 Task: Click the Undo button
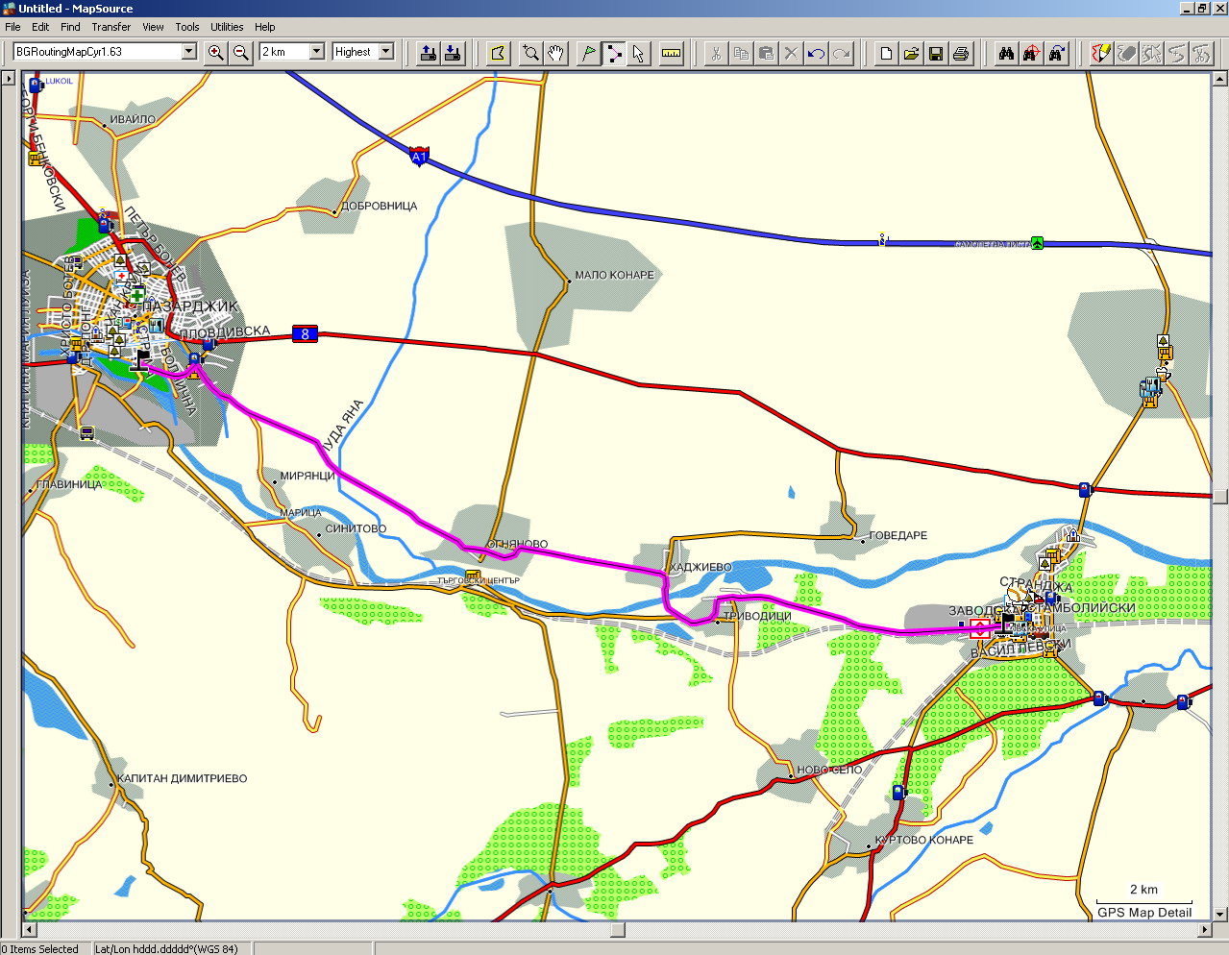click(816, 53)
